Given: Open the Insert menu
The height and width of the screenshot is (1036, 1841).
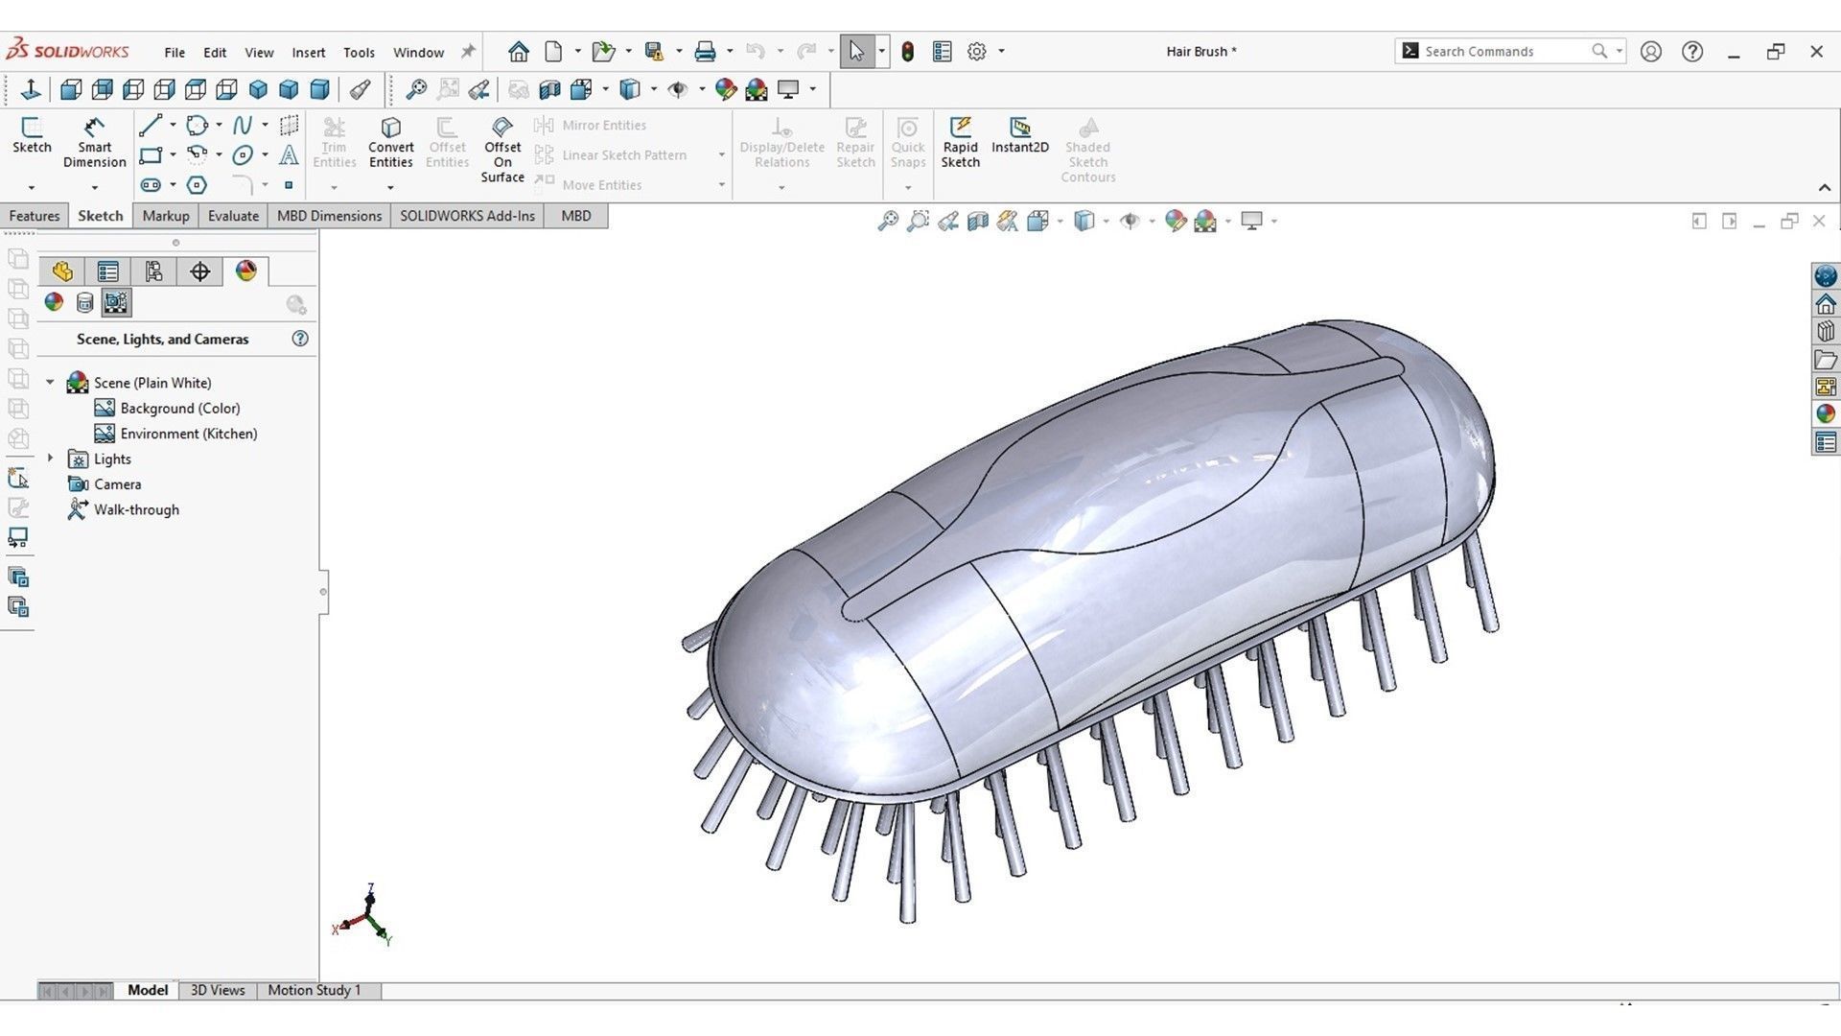Looking at the screenshot, I should pos(308,53).
